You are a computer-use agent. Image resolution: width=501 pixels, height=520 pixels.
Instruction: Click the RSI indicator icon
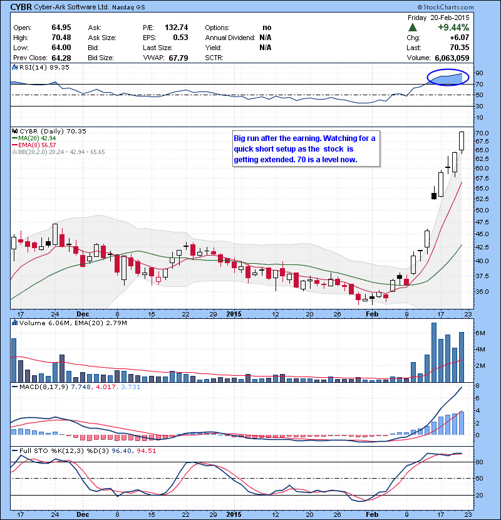14,67
